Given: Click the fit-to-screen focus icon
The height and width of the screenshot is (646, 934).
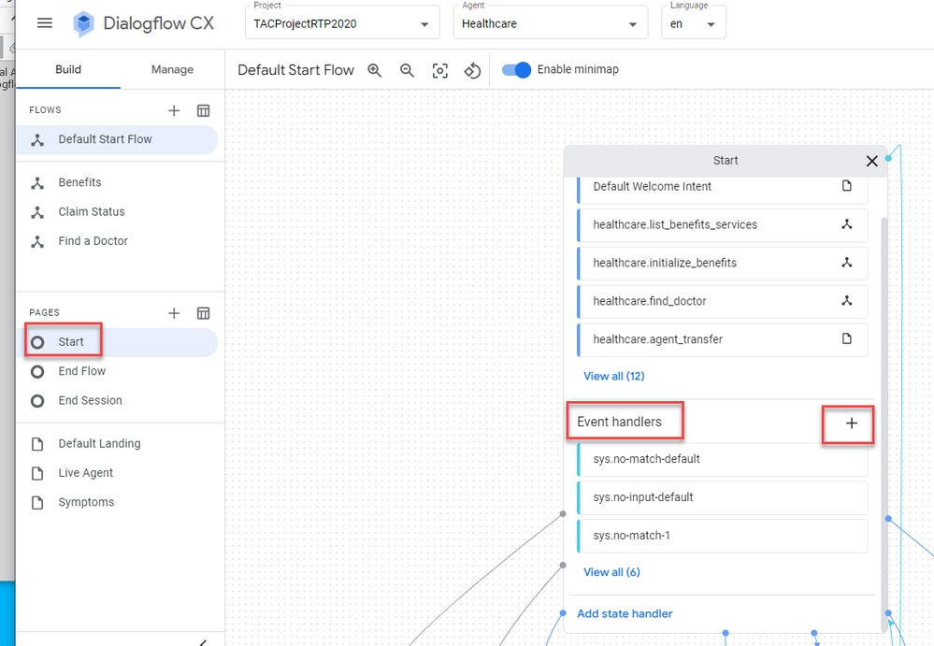Looking at the screenshot, I should point(439,71).
